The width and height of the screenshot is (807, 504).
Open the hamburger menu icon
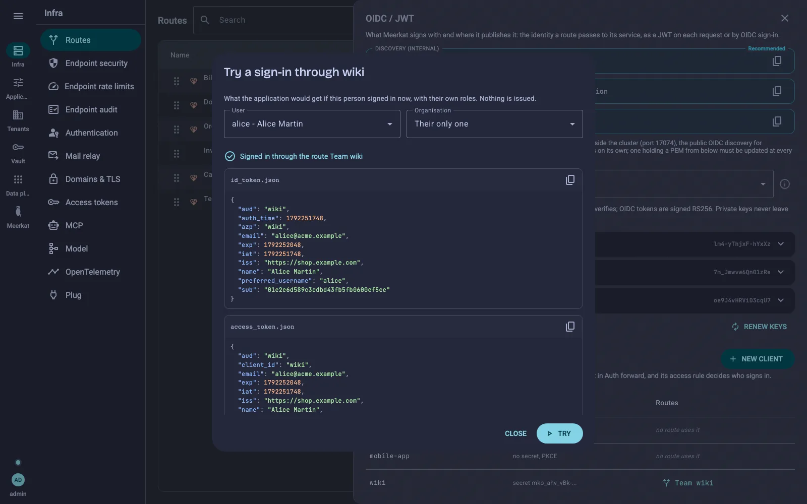point(18,16)
